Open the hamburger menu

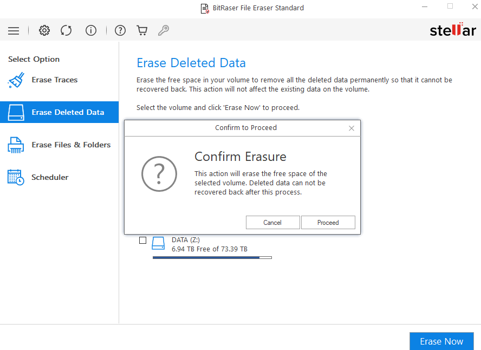click(14, 31)
